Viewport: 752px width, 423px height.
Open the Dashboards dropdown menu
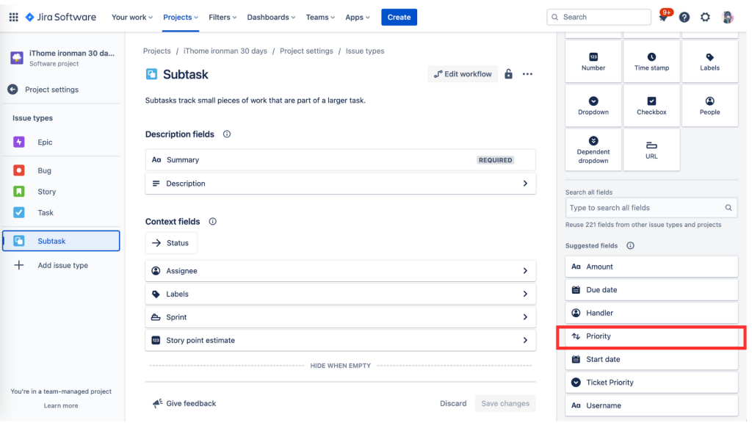pyautogui.click(x=271, y=18)
